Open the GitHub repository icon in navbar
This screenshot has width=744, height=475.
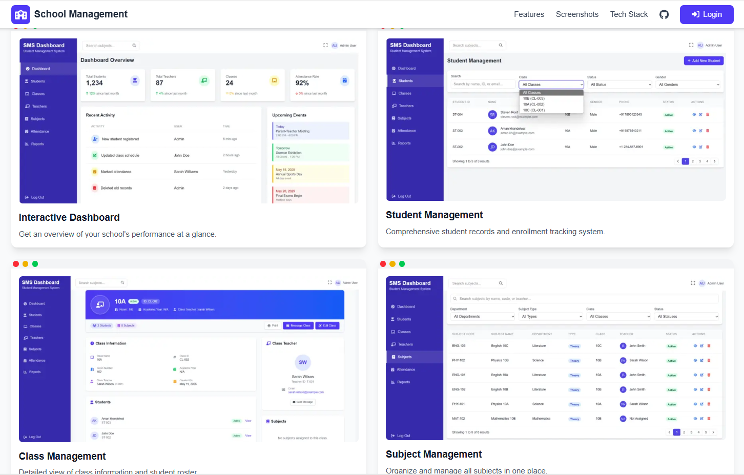pyautogui.click(x=664, y=14)
